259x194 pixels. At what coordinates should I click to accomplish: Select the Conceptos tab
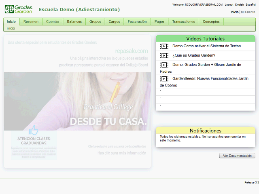pos(211,21)
